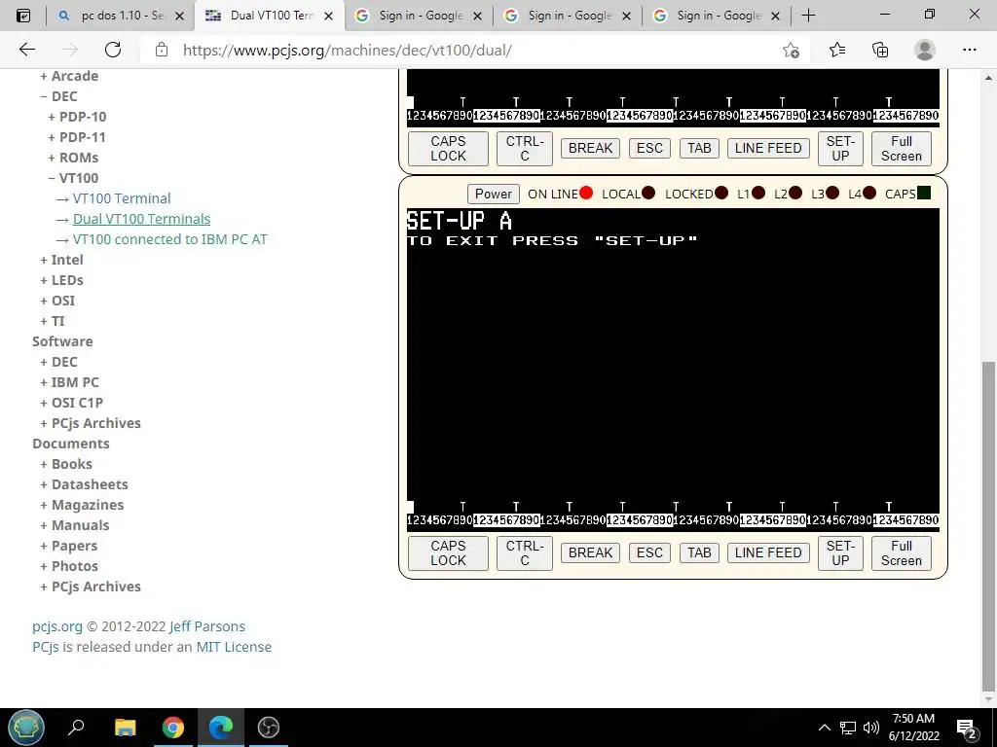Click the page vertical scrollbar thumb
The height and width of the screenshot is (747, 997).
point(988,526)
